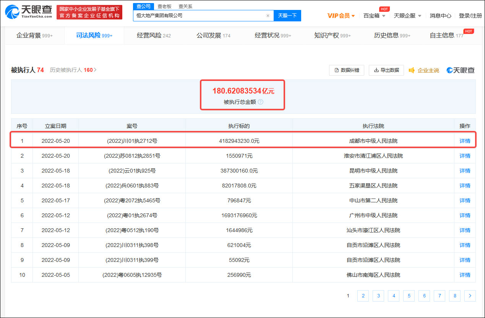Click the Tianyancha logo in top-left corner

[27, 12]
